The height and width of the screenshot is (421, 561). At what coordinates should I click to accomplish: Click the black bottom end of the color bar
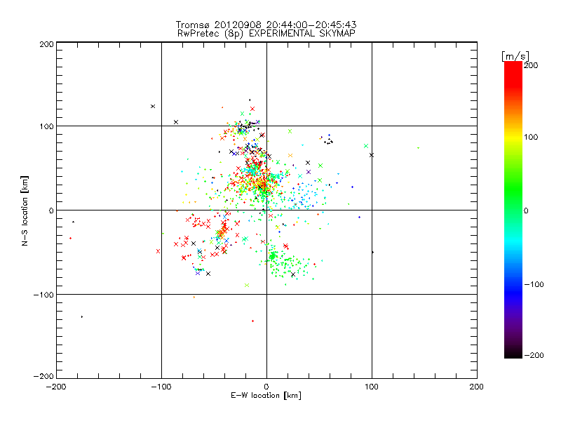[513, 354]
